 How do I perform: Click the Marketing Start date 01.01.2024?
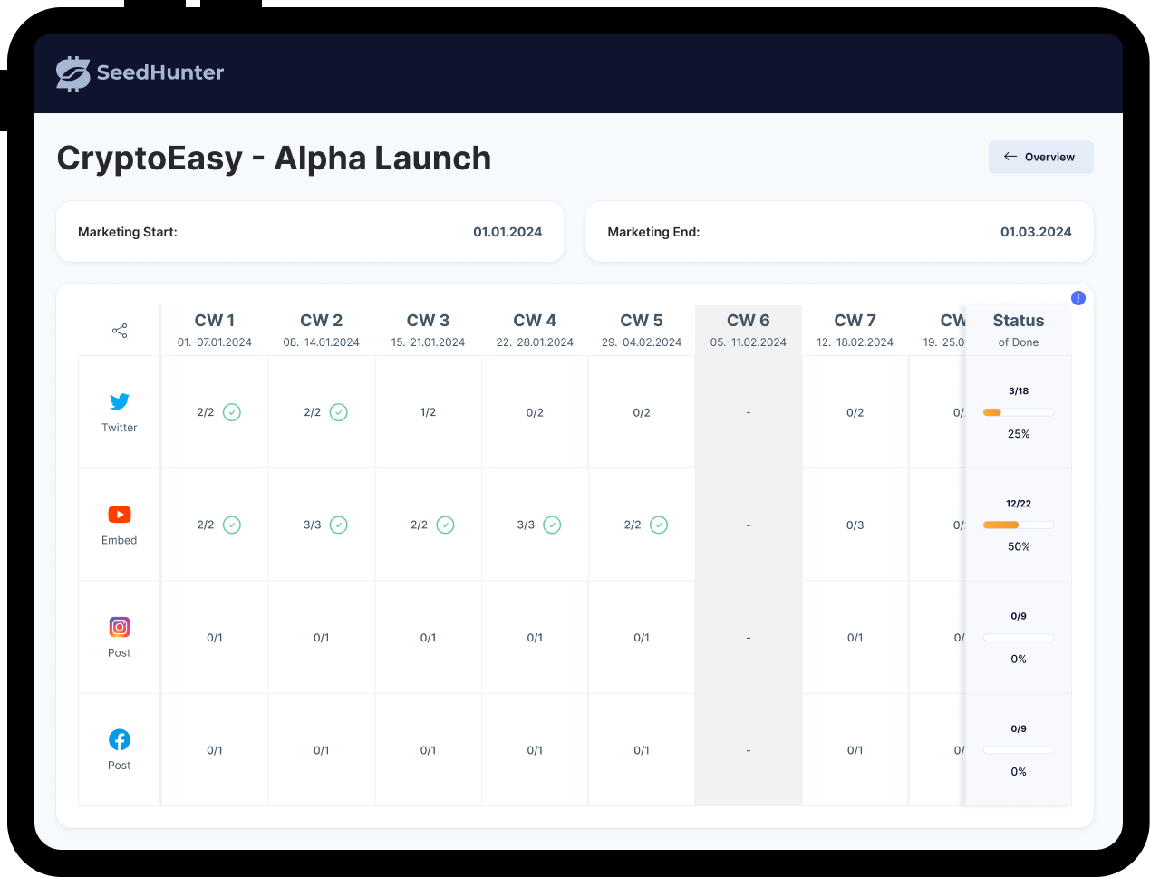[x=507, y=232]
